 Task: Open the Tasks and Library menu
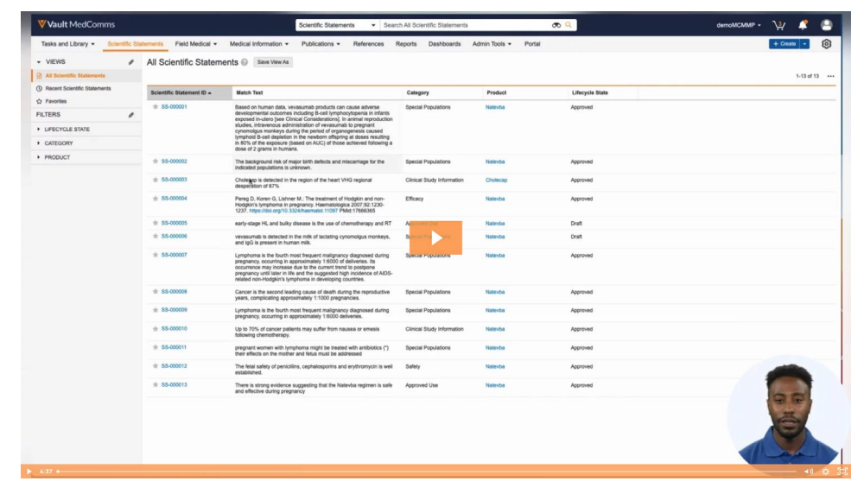67,44
